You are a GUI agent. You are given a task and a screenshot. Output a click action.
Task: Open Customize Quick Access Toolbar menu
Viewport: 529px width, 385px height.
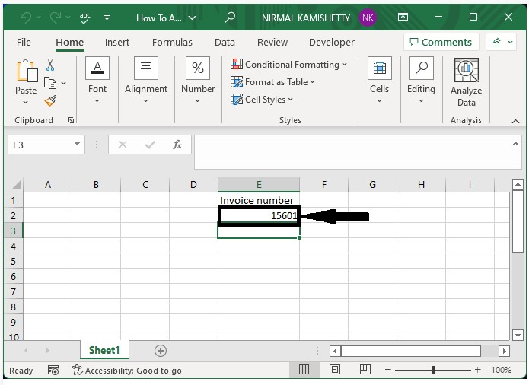[107, 17]
